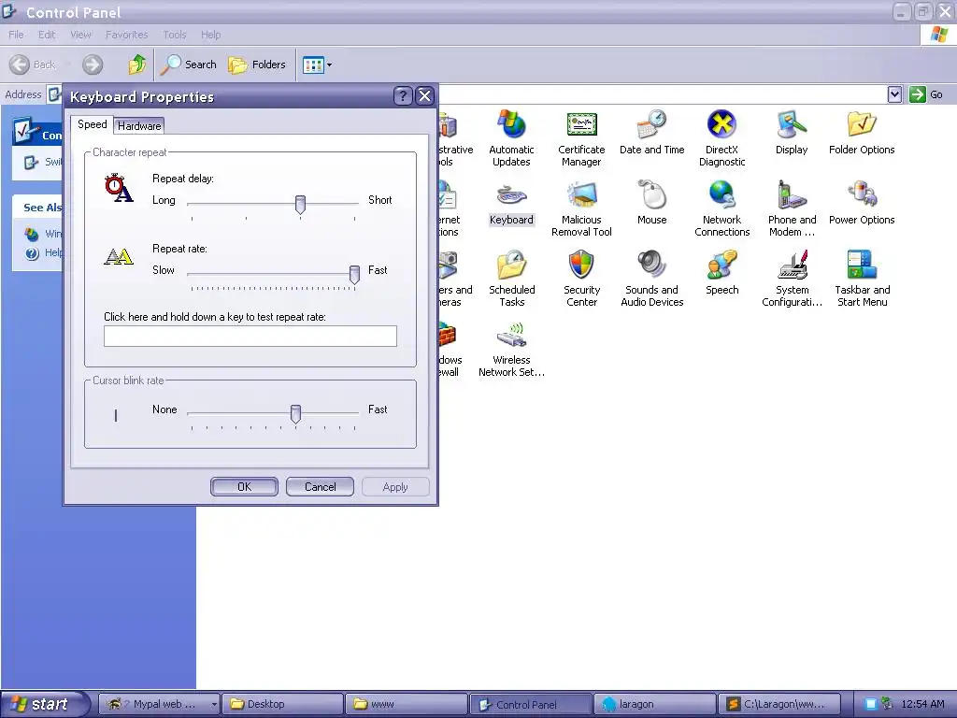Click the Search toolbar button
Screen dimensions: 957x718
tap(189, 65)
